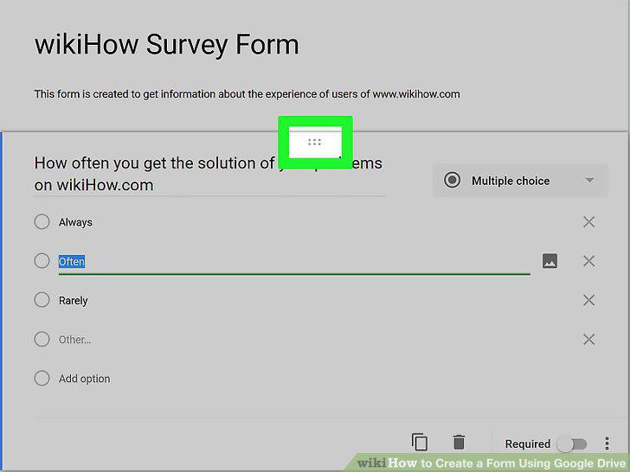Click the Add option text
The height and width of the screenshot is (472, 630).
coord(85,379)
